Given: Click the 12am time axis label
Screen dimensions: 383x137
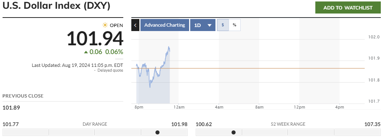Looking at the screenshot, I should point(178,107).
